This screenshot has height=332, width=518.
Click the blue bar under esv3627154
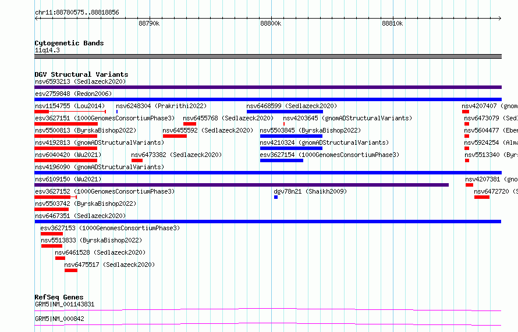pyautogui.click(x=282, y=160)
